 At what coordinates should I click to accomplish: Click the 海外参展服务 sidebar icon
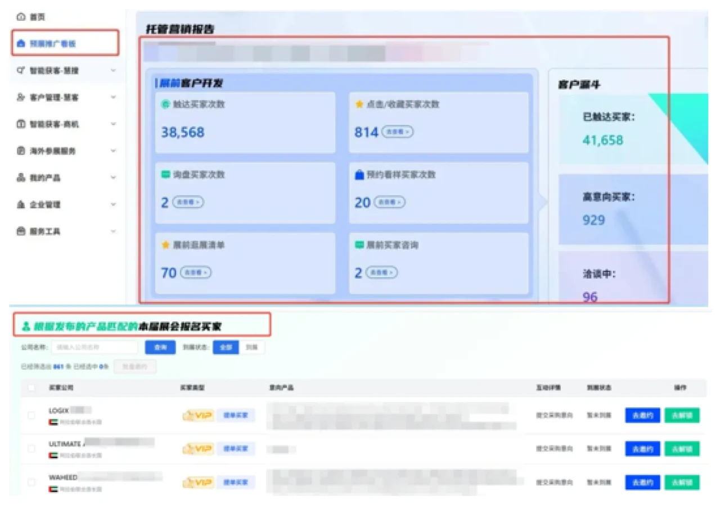pyautogui.click(x=21, y=151)
